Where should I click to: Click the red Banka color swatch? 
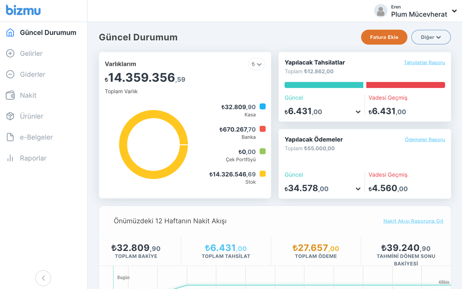tap(263, 129)
